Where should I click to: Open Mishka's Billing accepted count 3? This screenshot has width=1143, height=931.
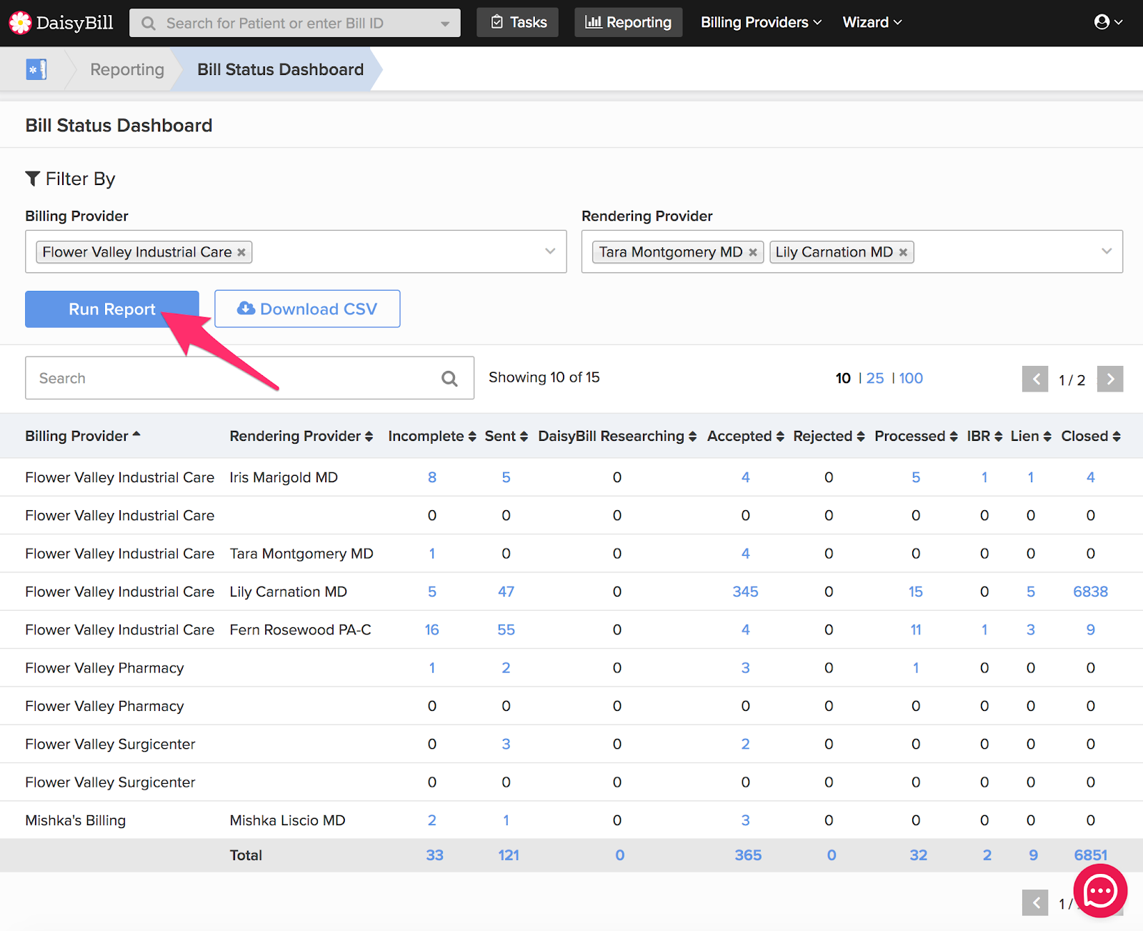pos(745,820)
